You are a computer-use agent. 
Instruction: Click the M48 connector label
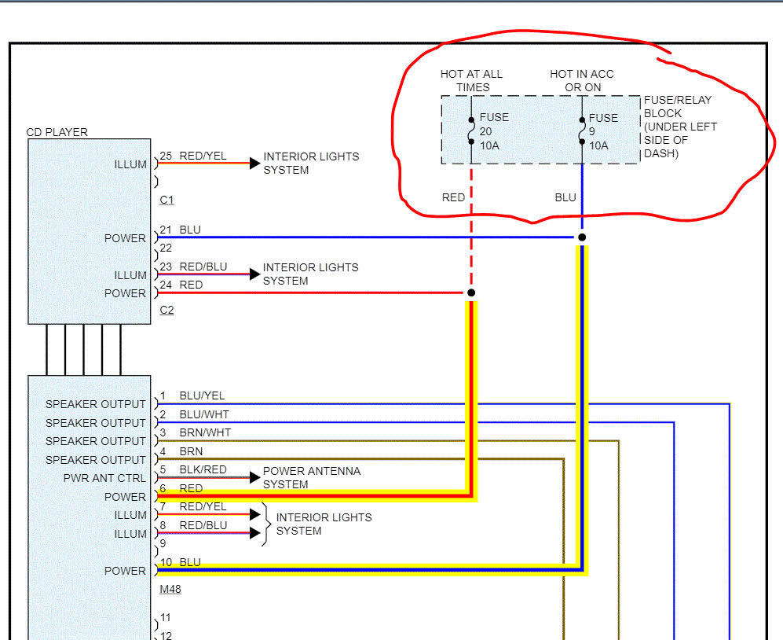click(x=170, y=590)
